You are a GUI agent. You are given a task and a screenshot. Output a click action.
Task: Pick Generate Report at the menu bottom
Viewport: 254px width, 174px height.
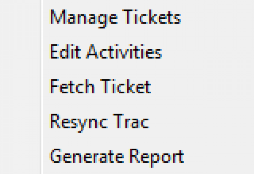pyautogui.click(x=117, y=157)
